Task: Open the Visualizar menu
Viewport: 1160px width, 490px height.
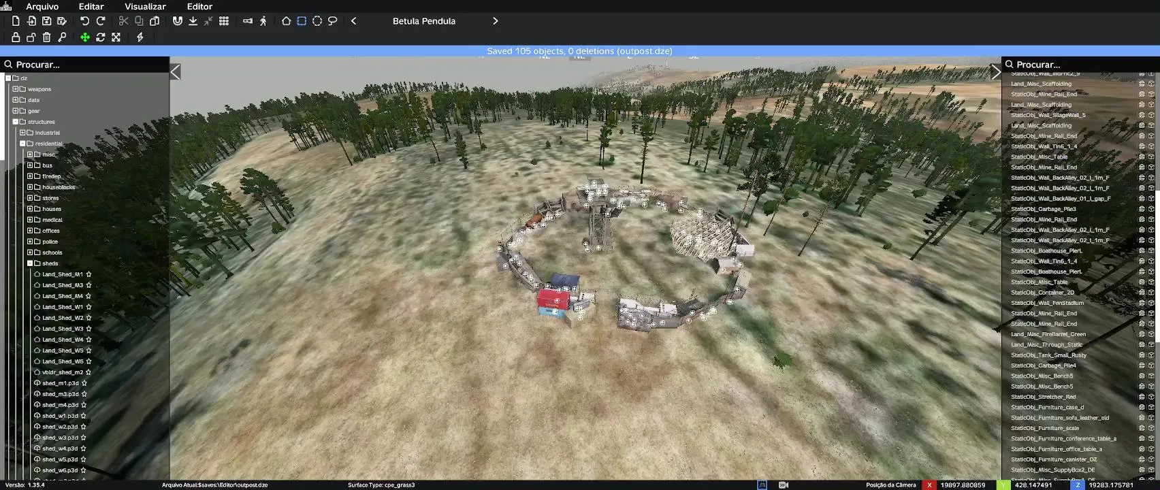Action: pyautogui.click(x=145, y=6)
